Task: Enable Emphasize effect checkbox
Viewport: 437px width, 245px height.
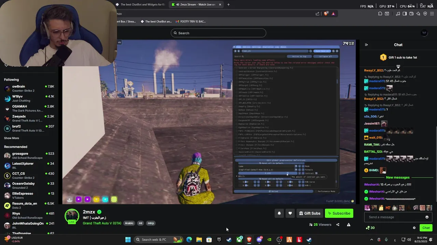Action: [237, 124]
